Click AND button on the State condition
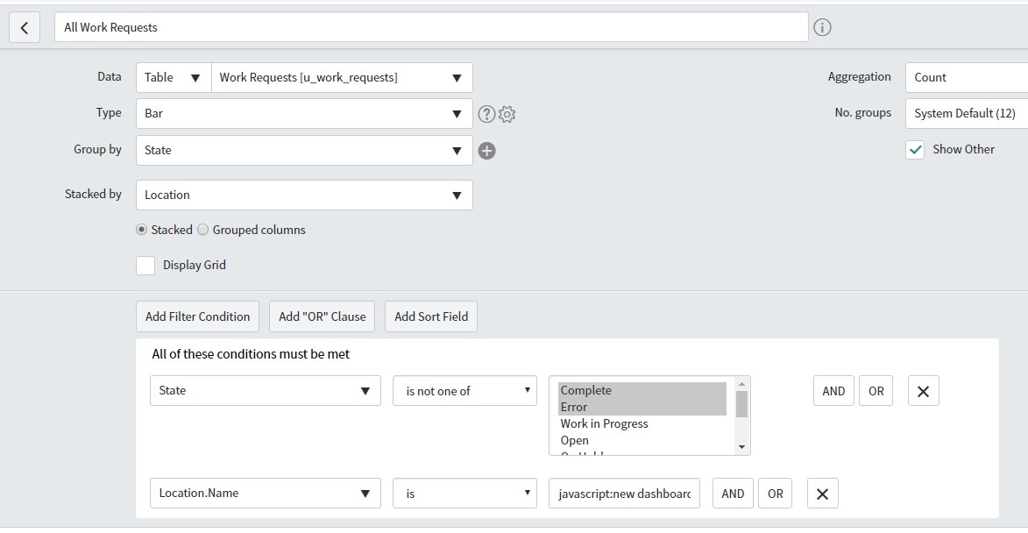This screenshot has height=533, width=1028. pos(833,391)
